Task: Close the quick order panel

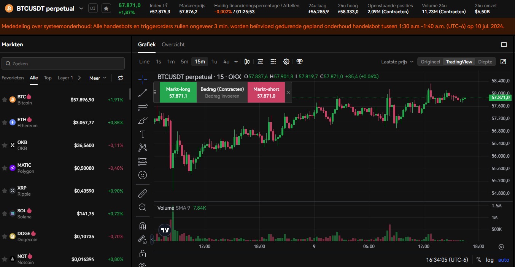Action: (288, 92)
